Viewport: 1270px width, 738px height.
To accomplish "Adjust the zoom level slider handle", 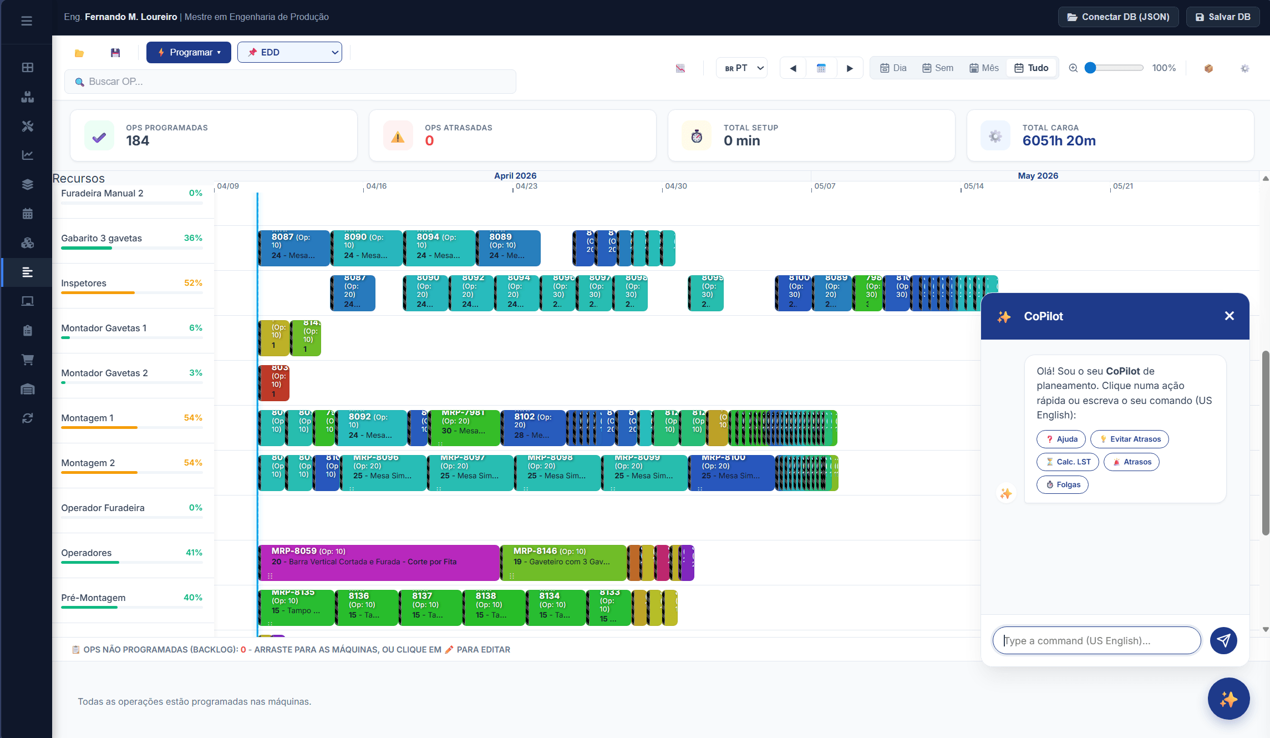I will (1090, 68).
